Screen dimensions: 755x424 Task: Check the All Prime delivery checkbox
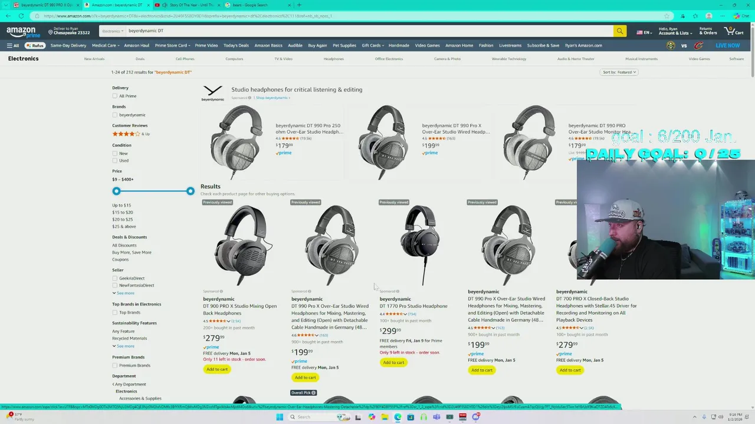click(x=114, y=96)
